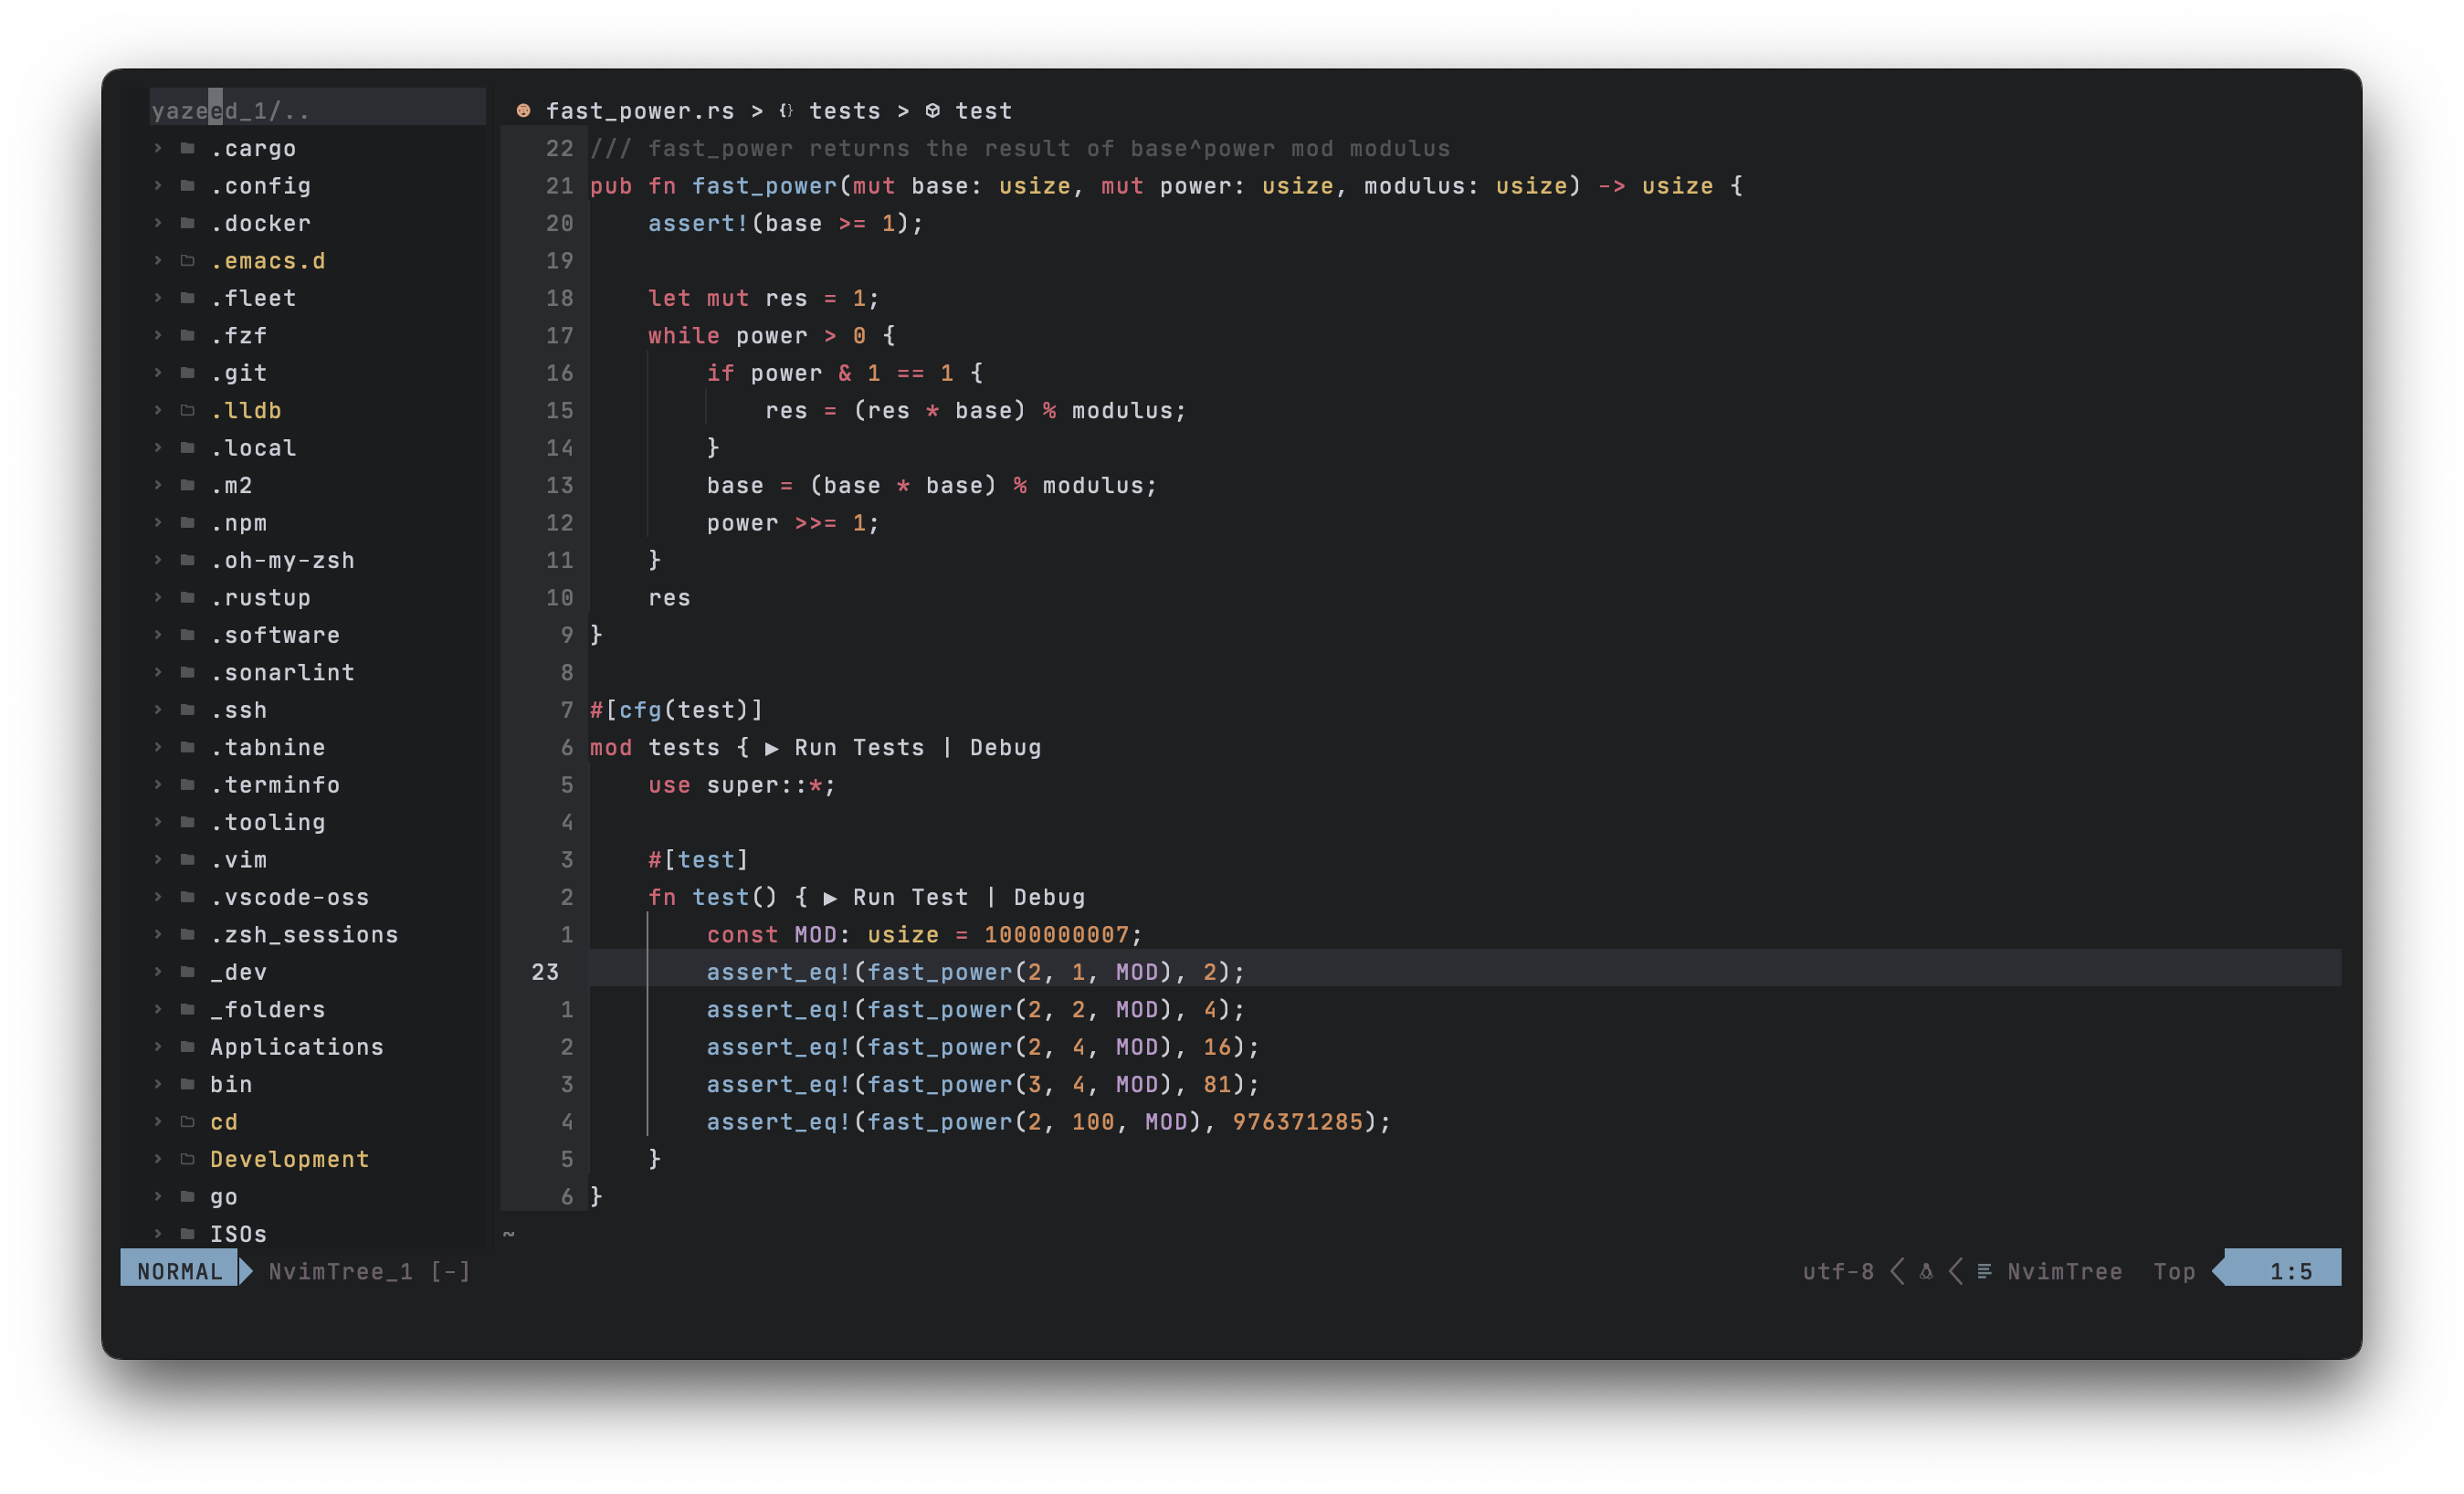Image resolution: width=2464 pixels, height=1494 pixels.
Task: Click Debug lens on fn test line
Action: pyautogui.click(x=1050, y=898)
